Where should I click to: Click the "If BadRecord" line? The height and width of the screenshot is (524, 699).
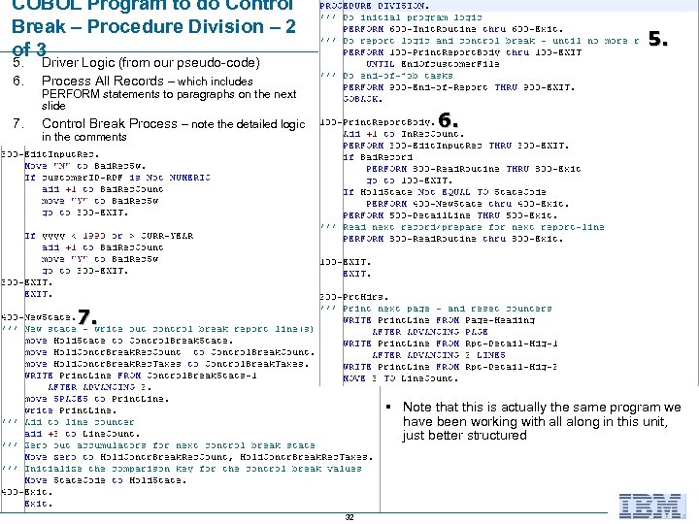(x=378, y=157)
